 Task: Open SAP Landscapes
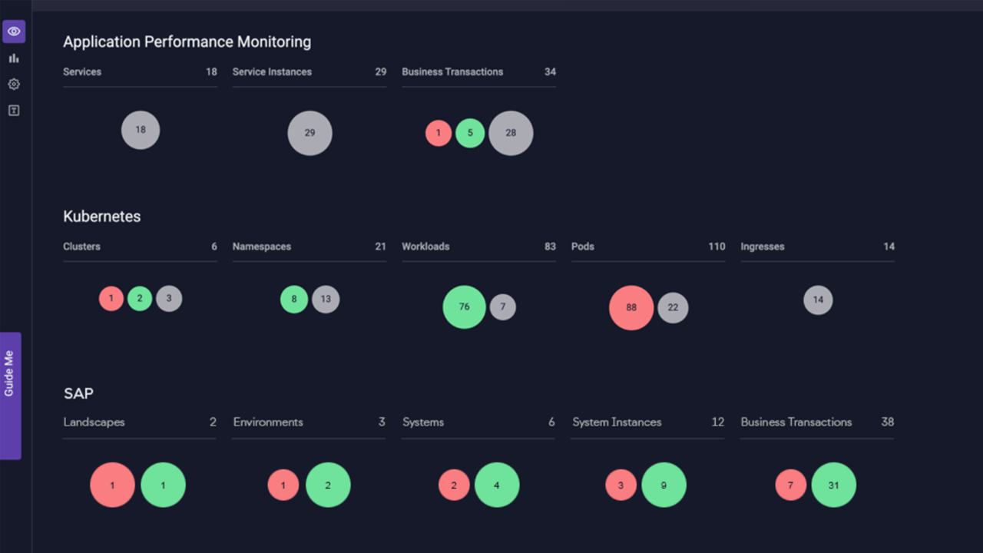94,422
